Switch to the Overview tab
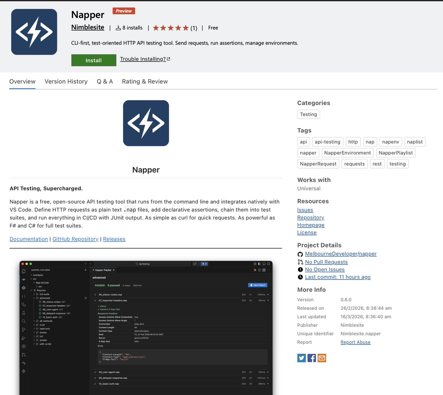The image size is (443, 395). click(x=23, y=82)
